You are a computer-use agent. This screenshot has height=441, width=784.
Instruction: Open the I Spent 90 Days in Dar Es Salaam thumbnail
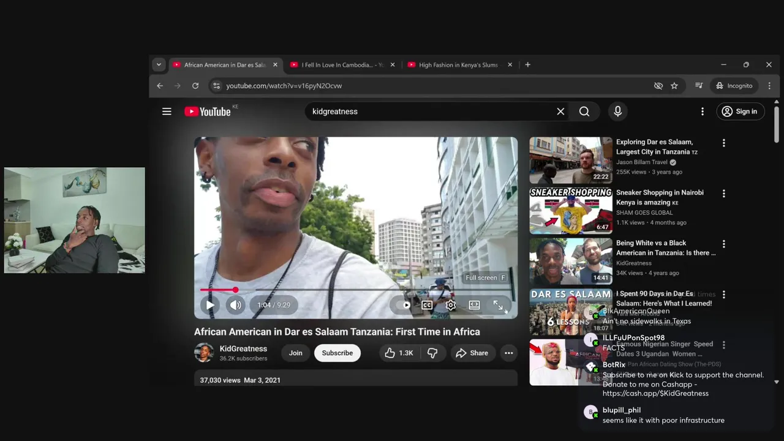(x=571, y=312)
